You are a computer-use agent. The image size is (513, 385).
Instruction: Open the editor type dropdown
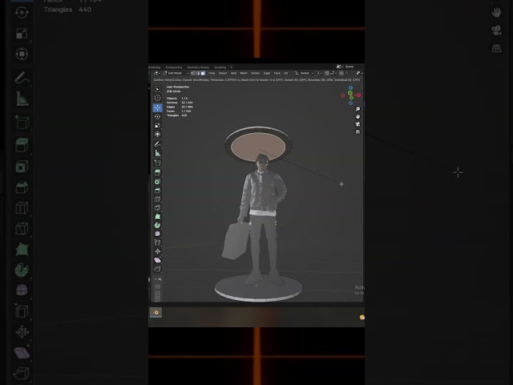tap(157, 73)
